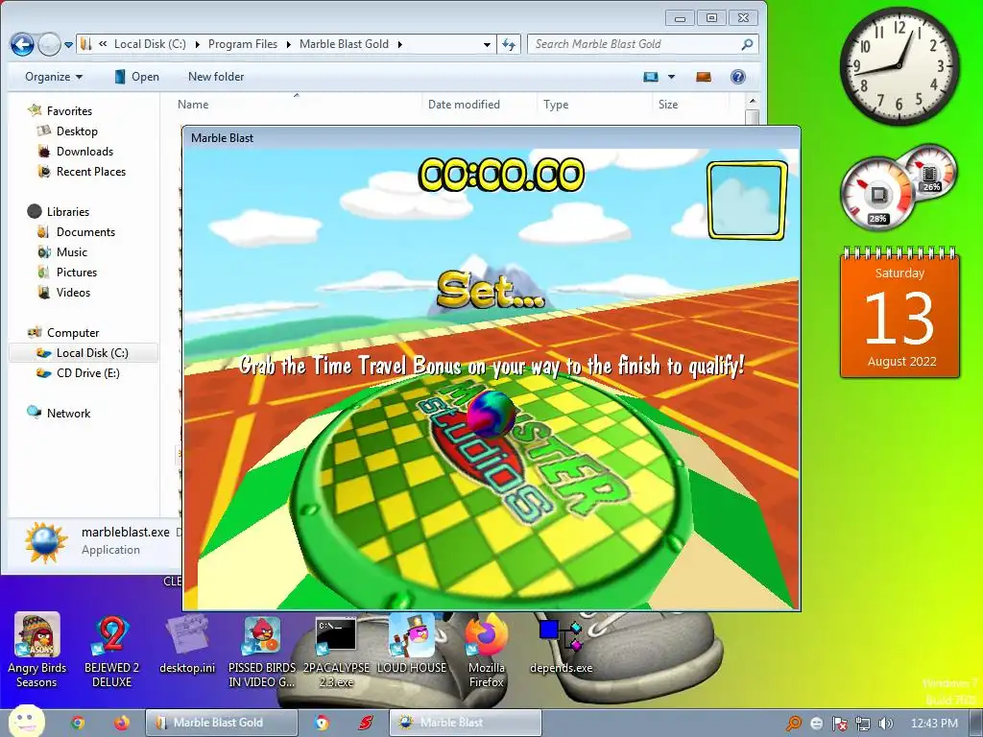Click Chrome icon beside Start button

pos(78,723)
